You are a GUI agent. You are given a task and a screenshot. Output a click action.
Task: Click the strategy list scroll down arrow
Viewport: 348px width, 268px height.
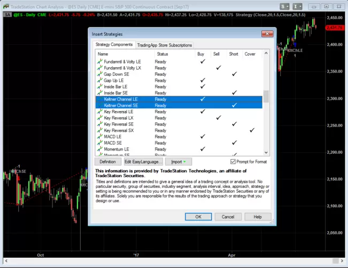(266, 153)
